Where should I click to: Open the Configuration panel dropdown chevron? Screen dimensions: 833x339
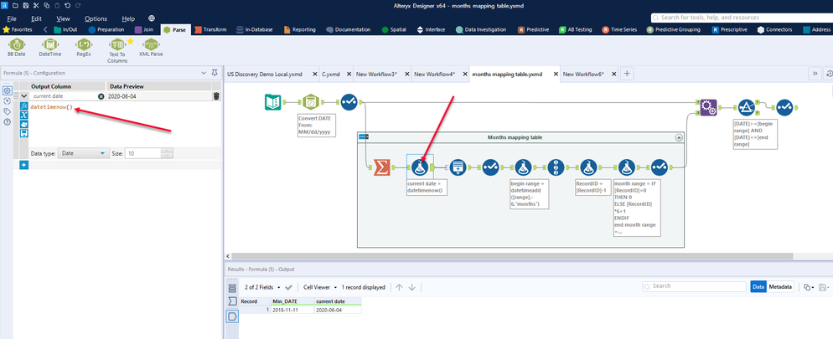point(204,73)
